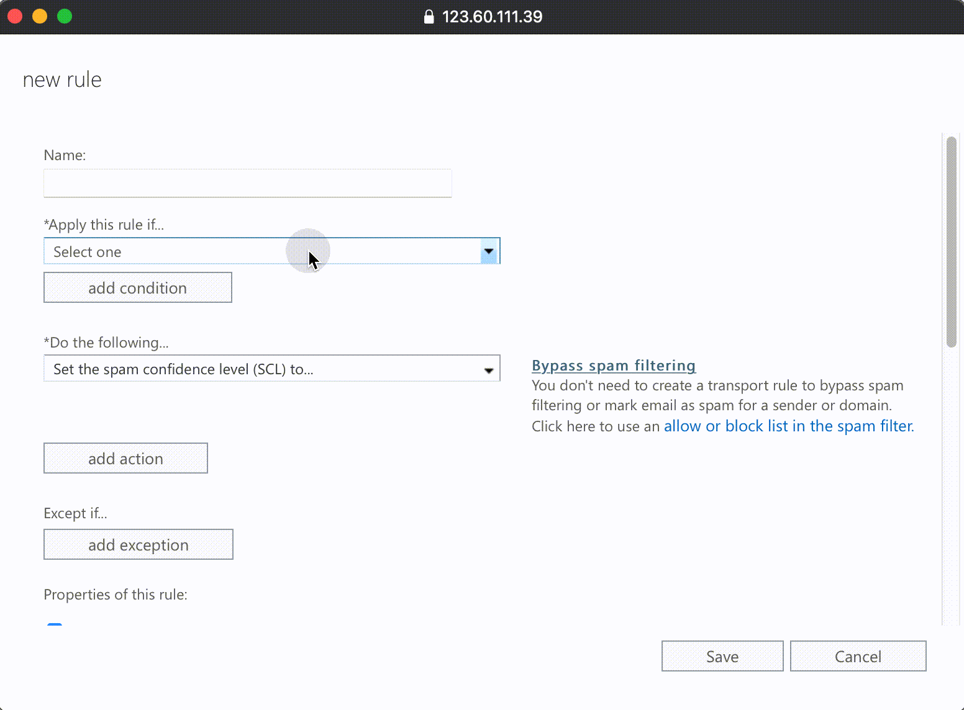Open the 'Set the spam confidence level' dropdown

tap(261, 369)
